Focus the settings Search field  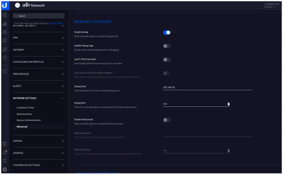[x=39, y=16]
